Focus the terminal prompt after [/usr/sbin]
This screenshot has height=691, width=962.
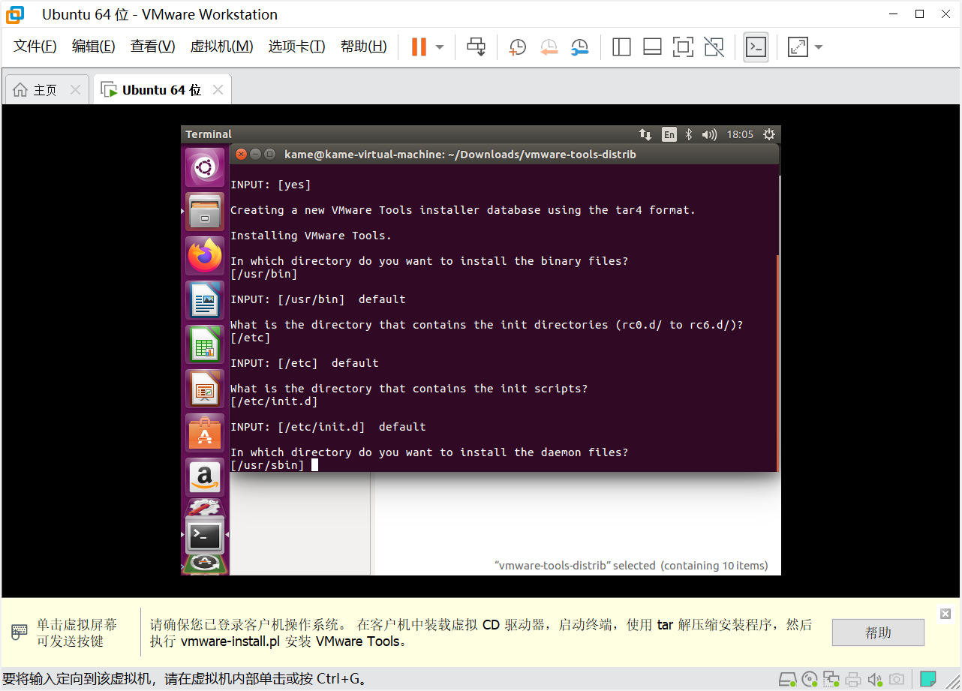pyautogui.click(x=315, y=465)
